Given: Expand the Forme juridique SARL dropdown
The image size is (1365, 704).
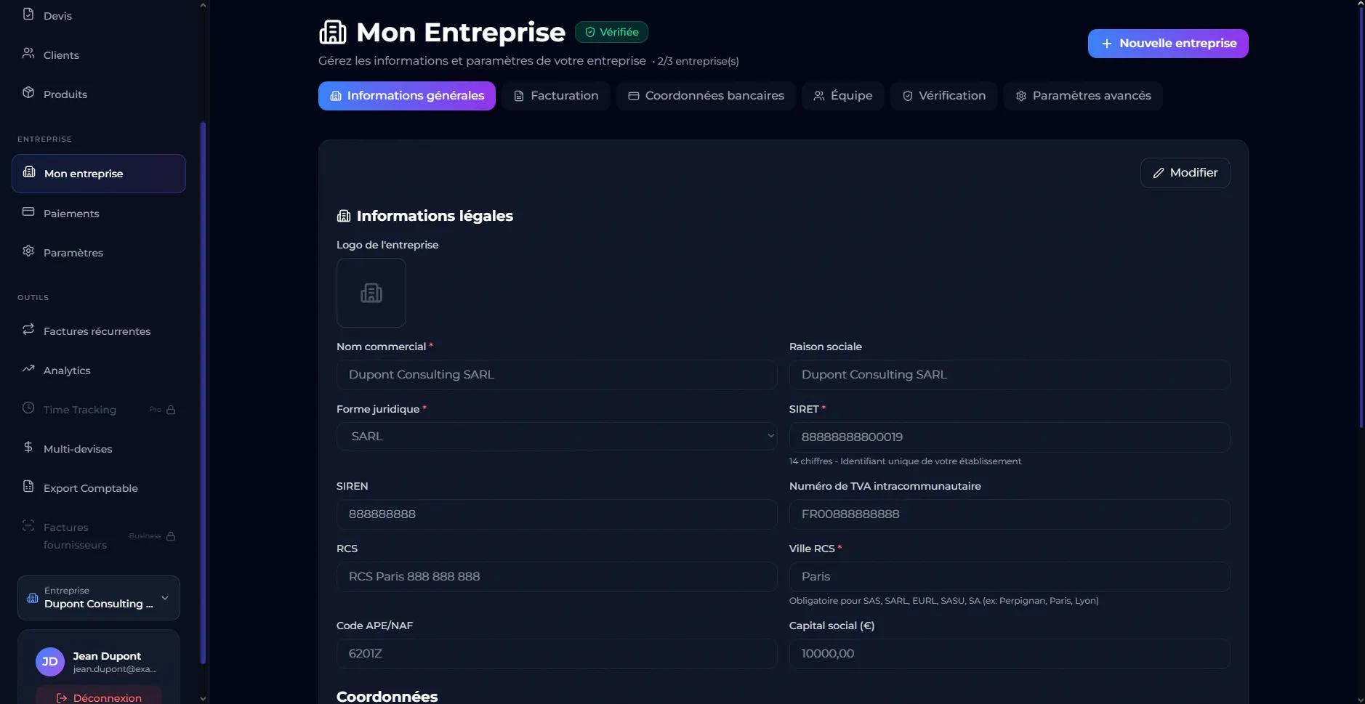Looking at the screenshot, I should [x=557, y=436].
